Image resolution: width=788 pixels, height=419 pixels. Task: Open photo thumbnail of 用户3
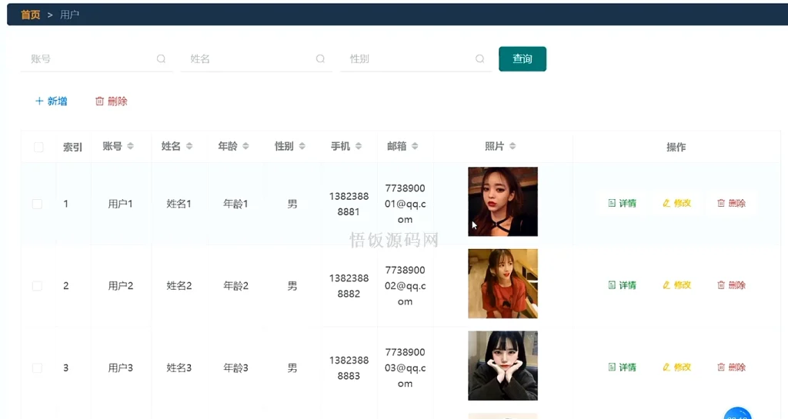[503, 366]
